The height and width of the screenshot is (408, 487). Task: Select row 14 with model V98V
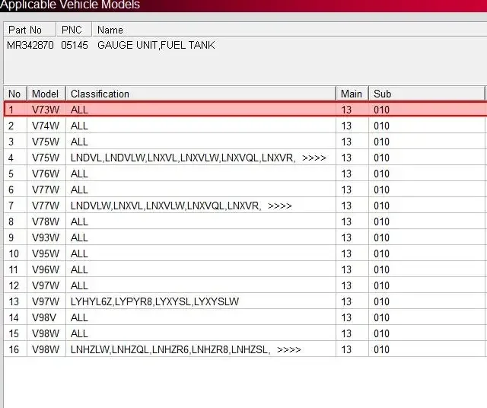(245, 317)
